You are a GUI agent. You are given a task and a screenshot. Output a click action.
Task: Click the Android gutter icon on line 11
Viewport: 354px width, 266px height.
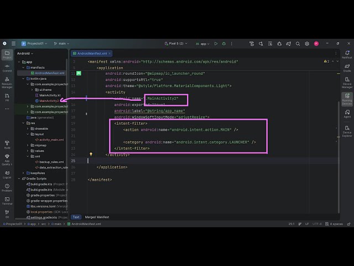(79, 73)
